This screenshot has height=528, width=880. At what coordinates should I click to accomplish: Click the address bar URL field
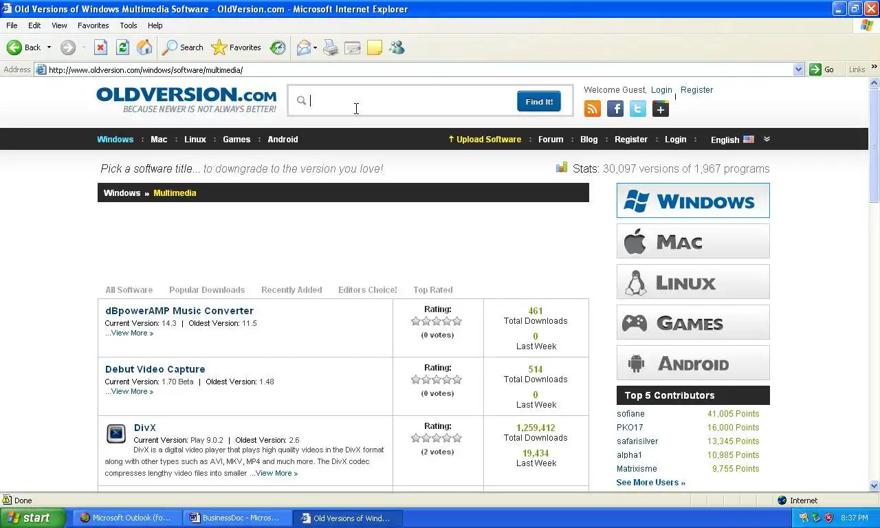click(x=419, y=69)
